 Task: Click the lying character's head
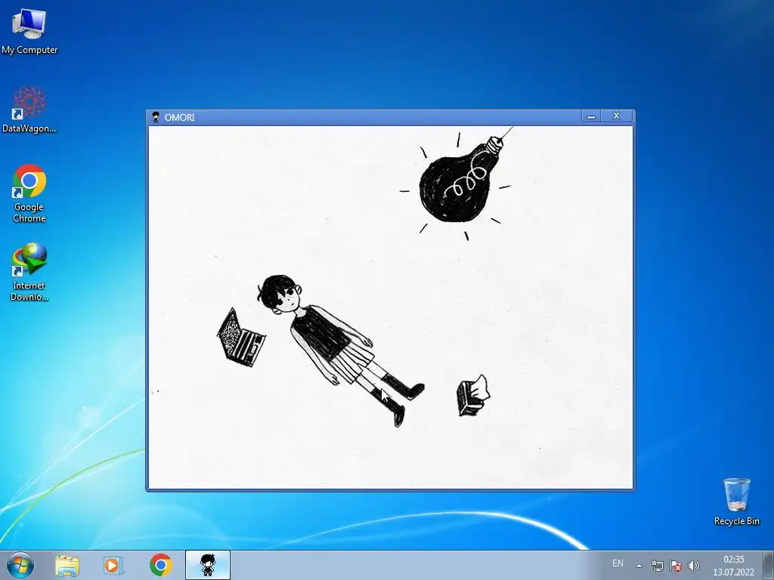pos(280,294)
